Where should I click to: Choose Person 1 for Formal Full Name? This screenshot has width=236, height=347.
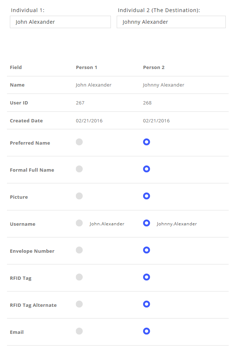[79, 169]
